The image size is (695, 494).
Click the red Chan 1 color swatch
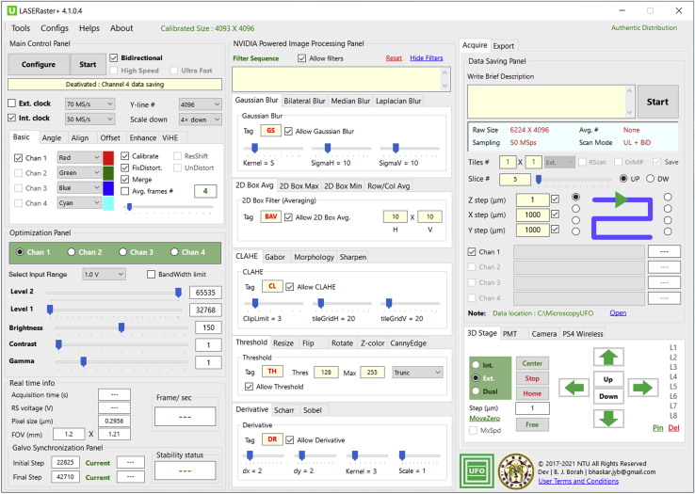108,158
